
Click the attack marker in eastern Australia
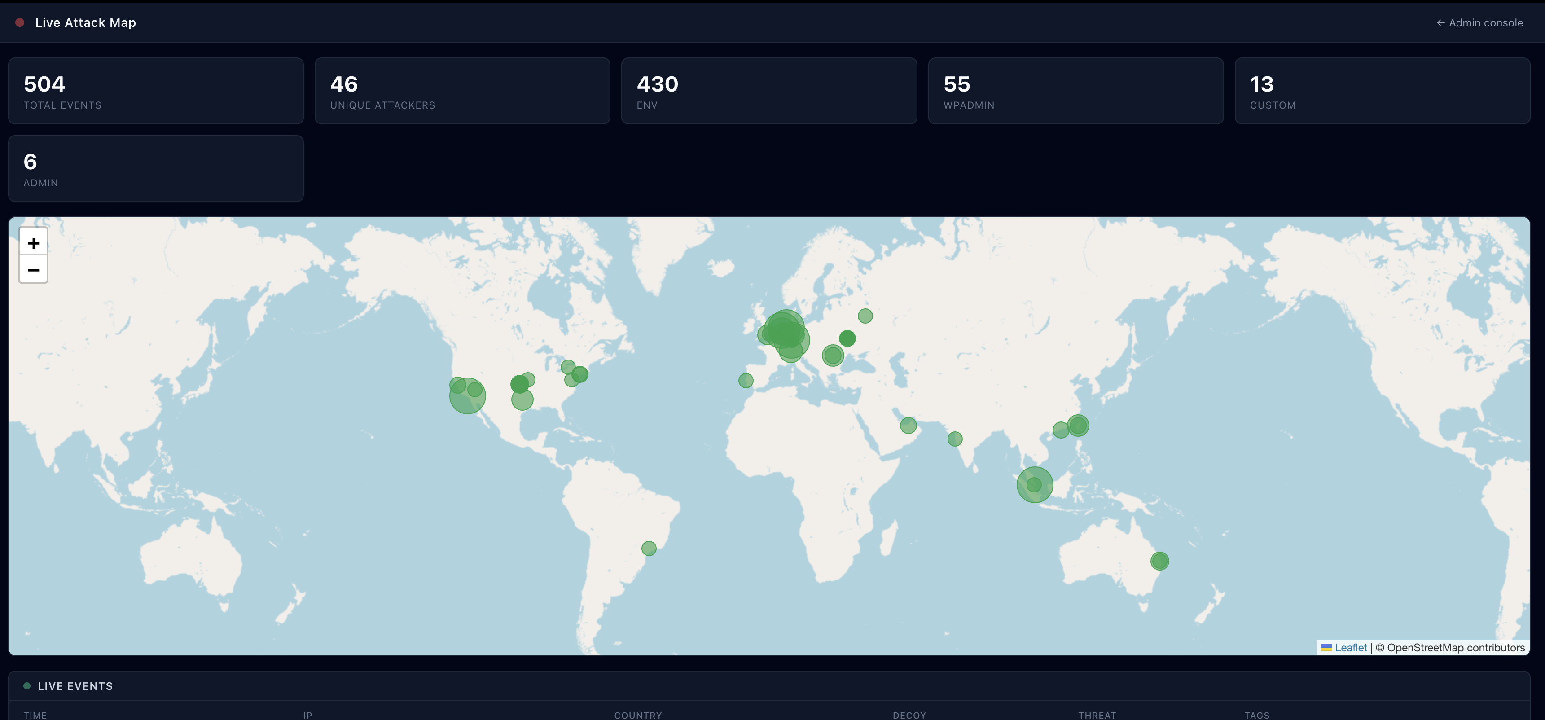1160,561
